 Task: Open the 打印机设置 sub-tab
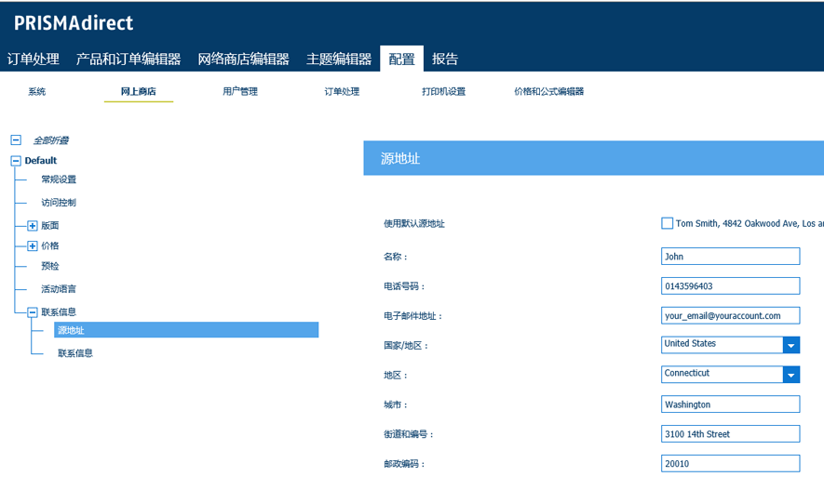(x=443, y=92)
